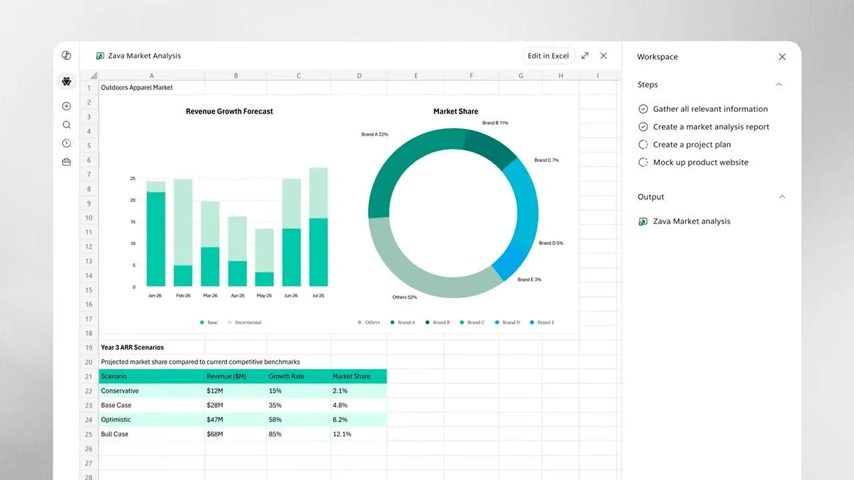Viewport: 854px width, 480px height.
Task: Click the 'Revenue ($M)' table header cell
Action: [236, 377]
